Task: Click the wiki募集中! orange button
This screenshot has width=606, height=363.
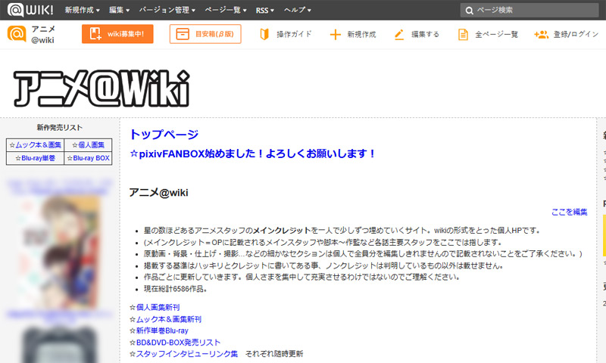Action: pos(117,34)
